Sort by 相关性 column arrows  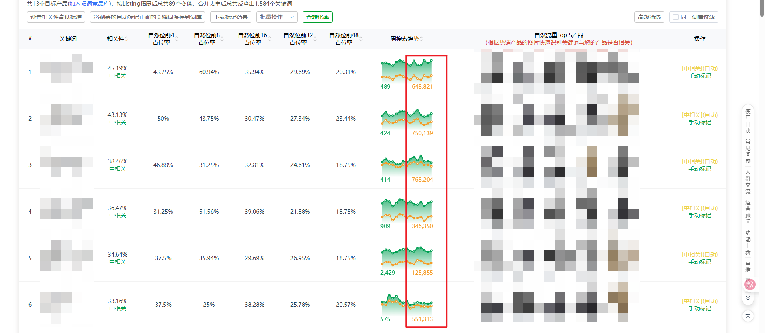tap(127, 39)
